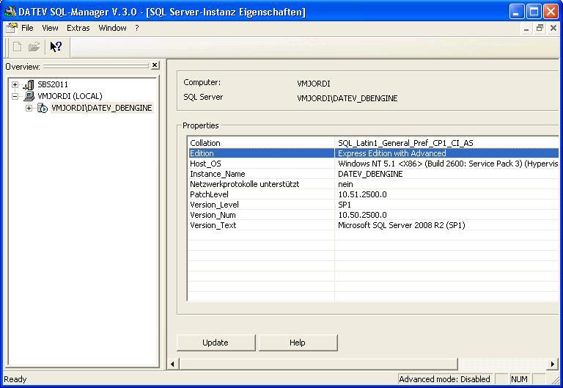This screenshot has height=388, width=563.
Task: Click the Open folder toolbar icon
Action: coord(34,47)
